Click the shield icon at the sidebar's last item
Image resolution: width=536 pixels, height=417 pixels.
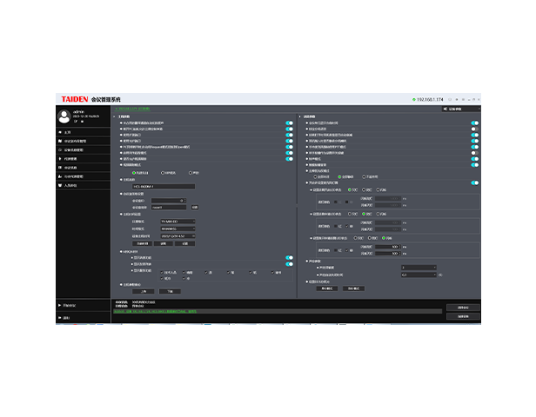(60, 185)
